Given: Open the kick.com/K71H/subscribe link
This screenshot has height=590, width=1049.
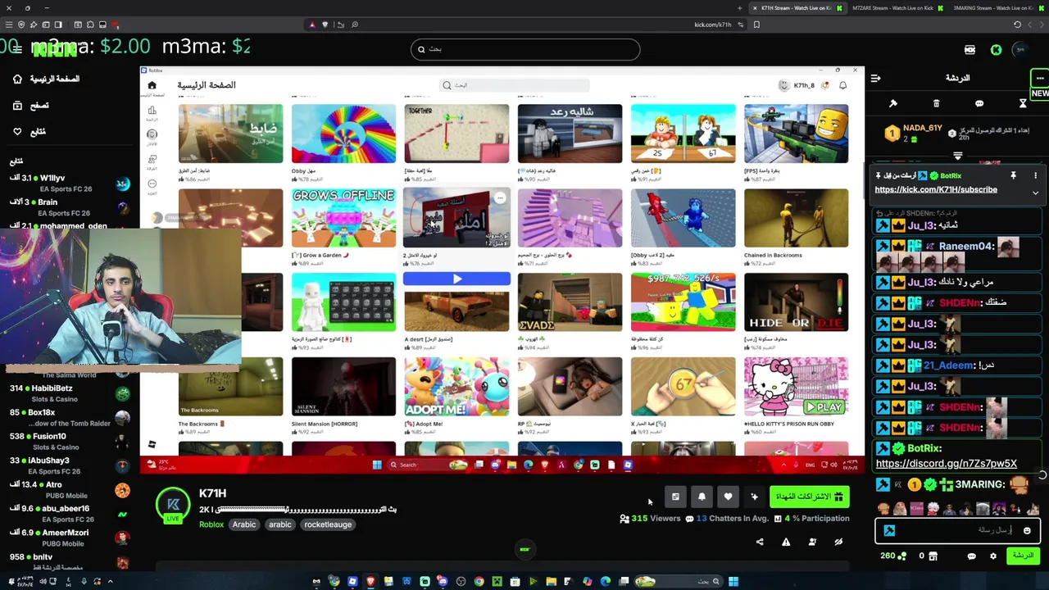Looking at the screenshot, I should [x=936, y=190].
